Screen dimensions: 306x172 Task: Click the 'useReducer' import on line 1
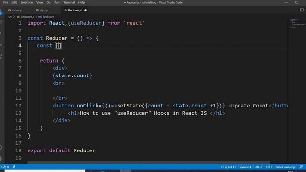click(86, 23)
